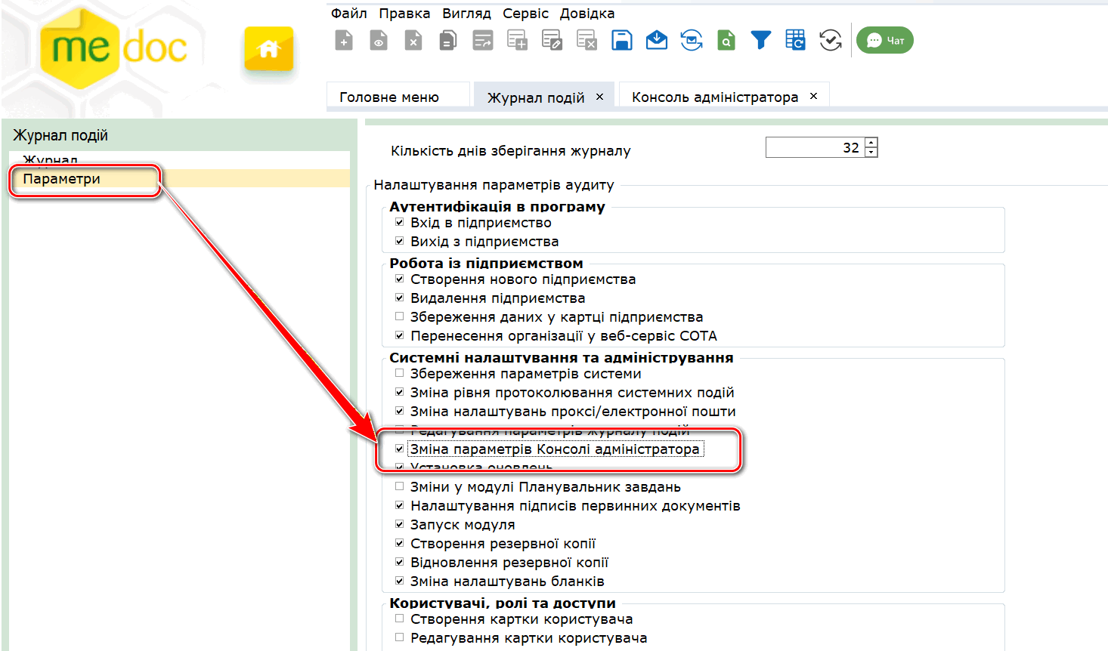Select Параметри in the left panel

[62, 179]
